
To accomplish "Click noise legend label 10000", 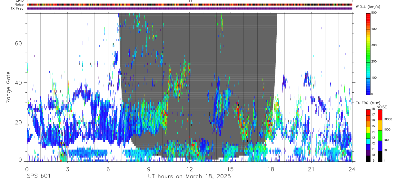I will tap(388, 119).
